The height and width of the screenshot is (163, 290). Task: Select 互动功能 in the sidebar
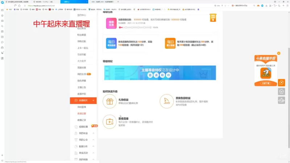(82, 55)
